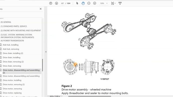This screenshot has height=97, width=173.
Task: Select bookmark Drive motor, installing
Action: [x=12, y=80]
